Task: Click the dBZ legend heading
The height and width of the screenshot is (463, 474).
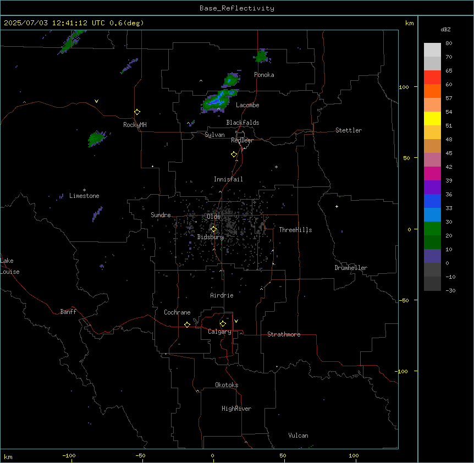Action: [x=445, y=29]
